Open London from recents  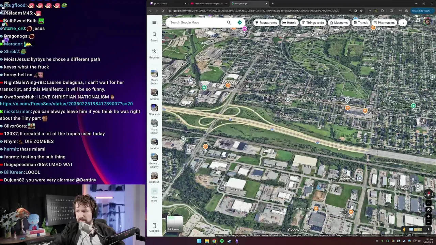tap(154, 144)
